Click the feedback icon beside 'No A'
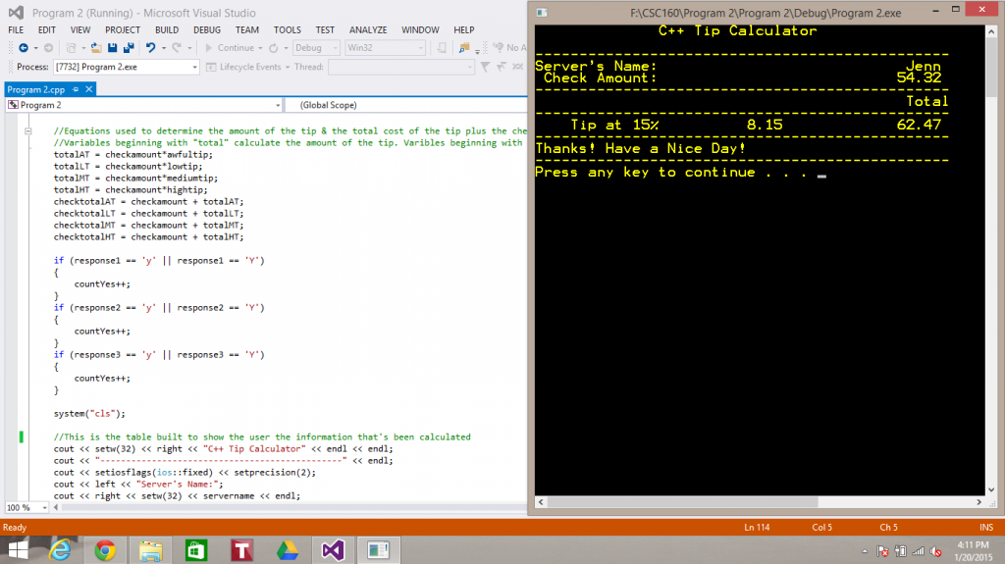This screenshot has height=564, width=1005. (x=498, y=47)
